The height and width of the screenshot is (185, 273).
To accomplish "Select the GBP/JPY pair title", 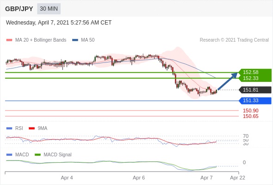I will (x=19, y=9).
